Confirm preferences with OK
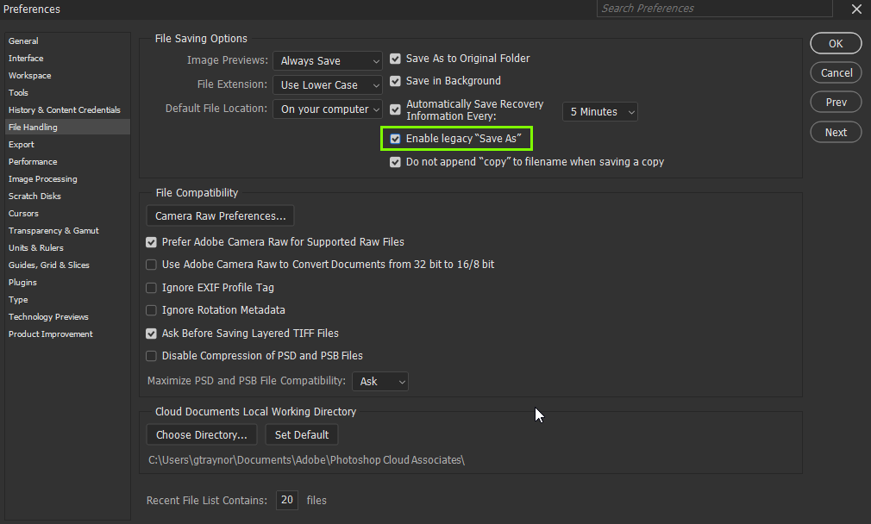Viewport: 871px width, 524px height. click(x=835, y=42)
